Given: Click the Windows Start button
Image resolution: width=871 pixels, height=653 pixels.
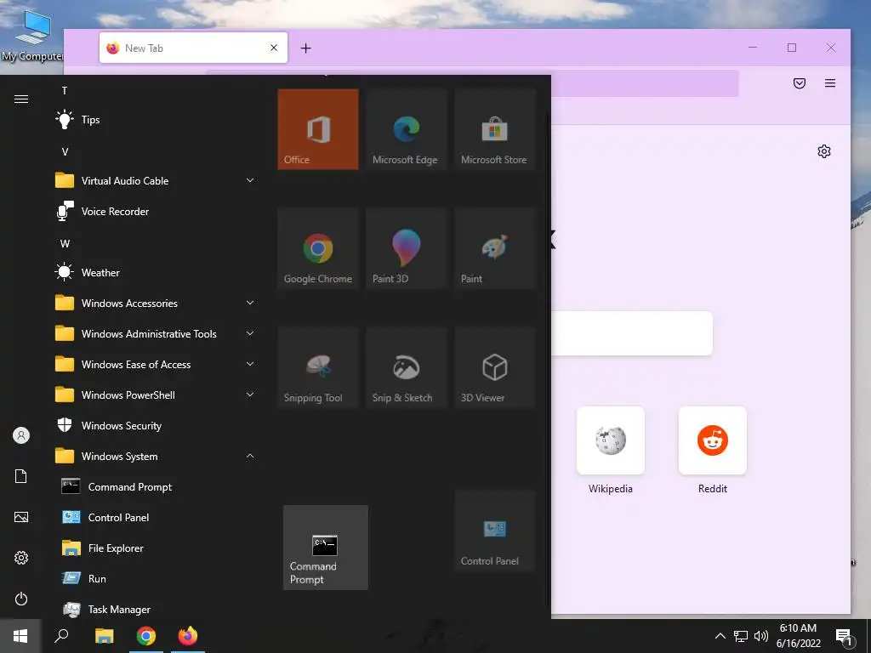Looking at the screenshot, I should pos(20,636).
